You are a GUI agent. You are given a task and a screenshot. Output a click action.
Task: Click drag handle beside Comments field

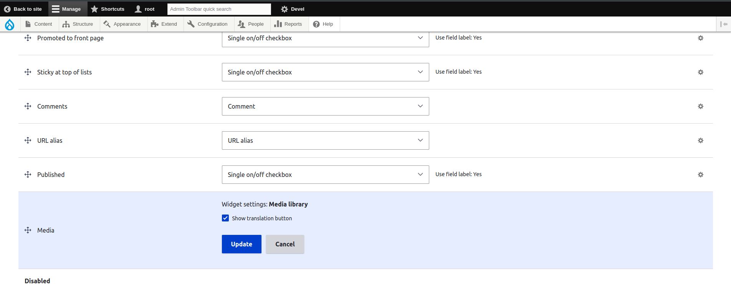click(x=28, y=106)
